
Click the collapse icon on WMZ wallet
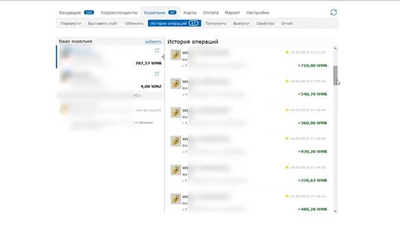click(x=157, y=74)
